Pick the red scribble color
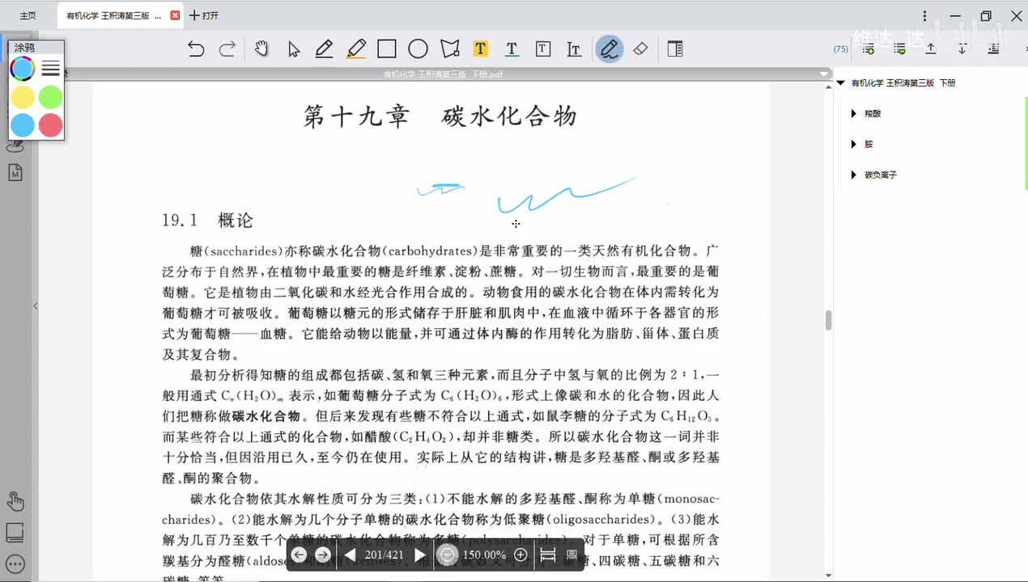Screen dimensions: 1028x582 coord(50,125)
